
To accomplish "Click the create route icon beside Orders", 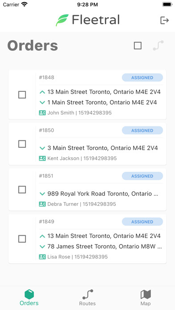I will pyautogui.click(x=158, y=45).
